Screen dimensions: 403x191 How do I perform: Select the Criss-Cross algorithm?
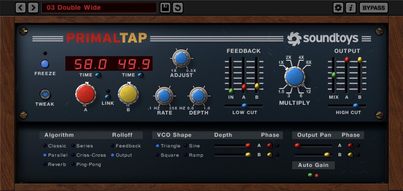[x=88, y=155]
